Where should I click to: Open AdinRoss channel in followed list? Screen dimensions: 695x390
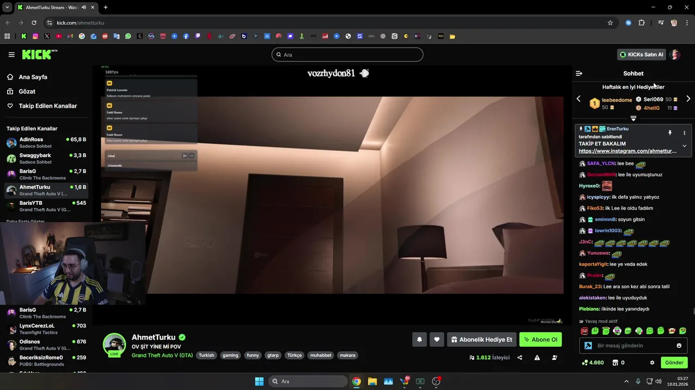pyautogui.click(x=46, y=143)
